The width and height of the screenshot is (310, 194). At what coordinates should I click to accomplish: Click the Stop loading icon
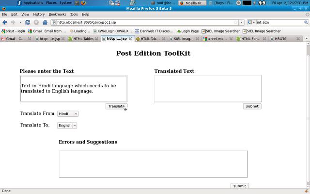coord(36,22)
